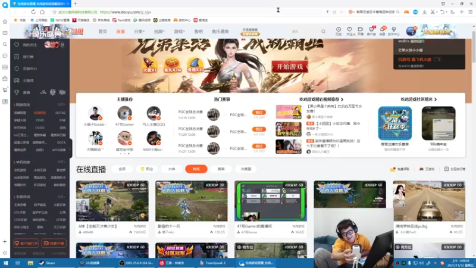The height and width of the screenshot is (268, 476).
Task: Open 页游中心 in sidebar
Action: 26,68
